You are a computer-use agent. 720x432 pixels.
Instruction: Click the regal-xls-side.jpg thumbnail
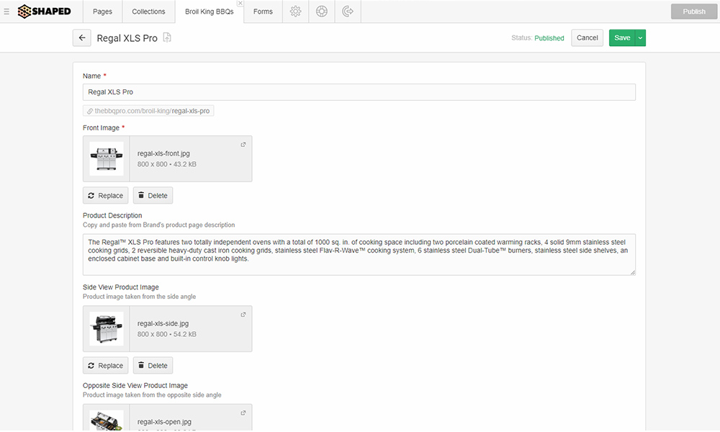click(107, 329)
